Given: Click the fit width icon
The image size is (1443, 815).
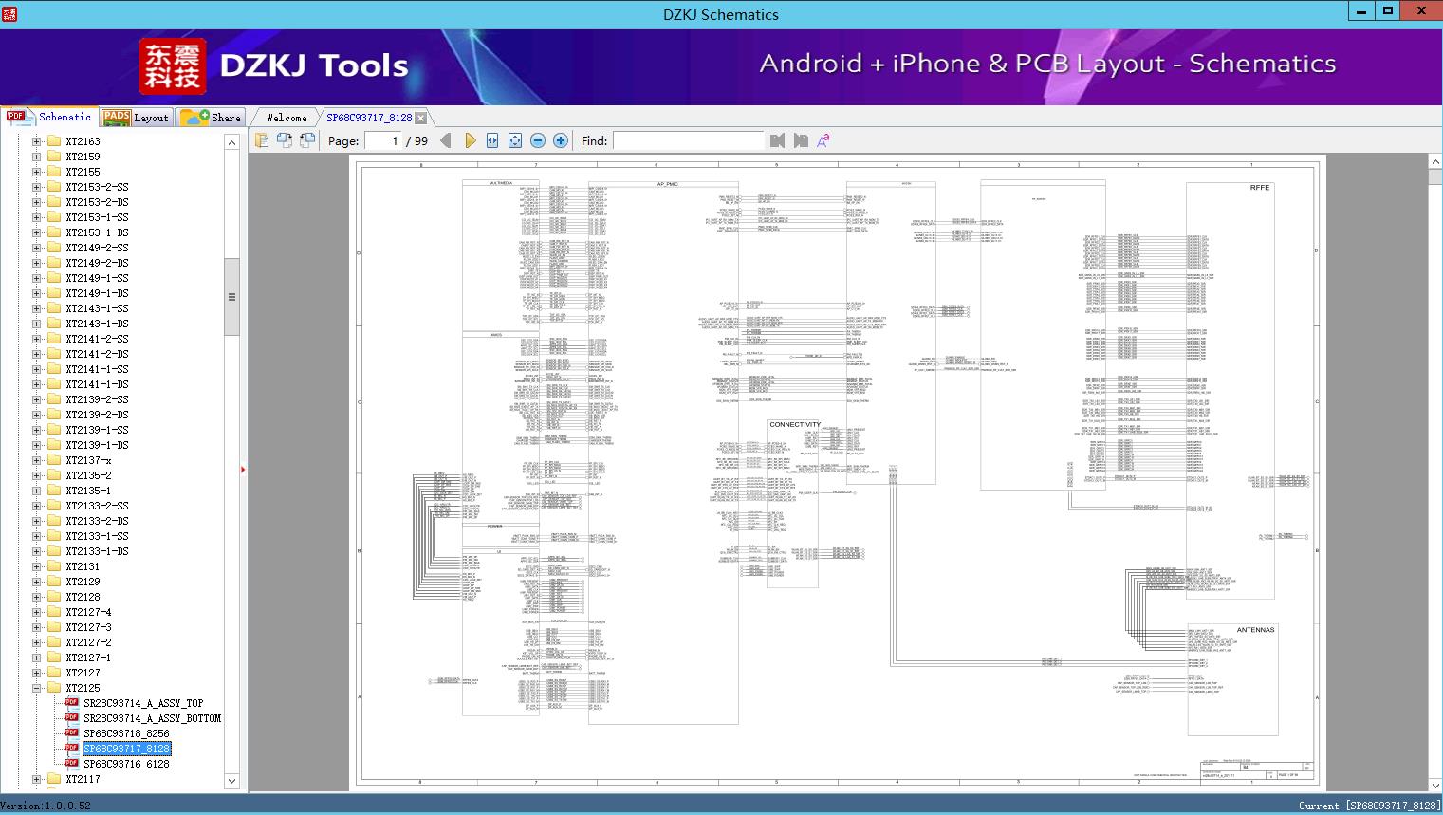Looking at the screenshot, I should [x=492, y=140].
